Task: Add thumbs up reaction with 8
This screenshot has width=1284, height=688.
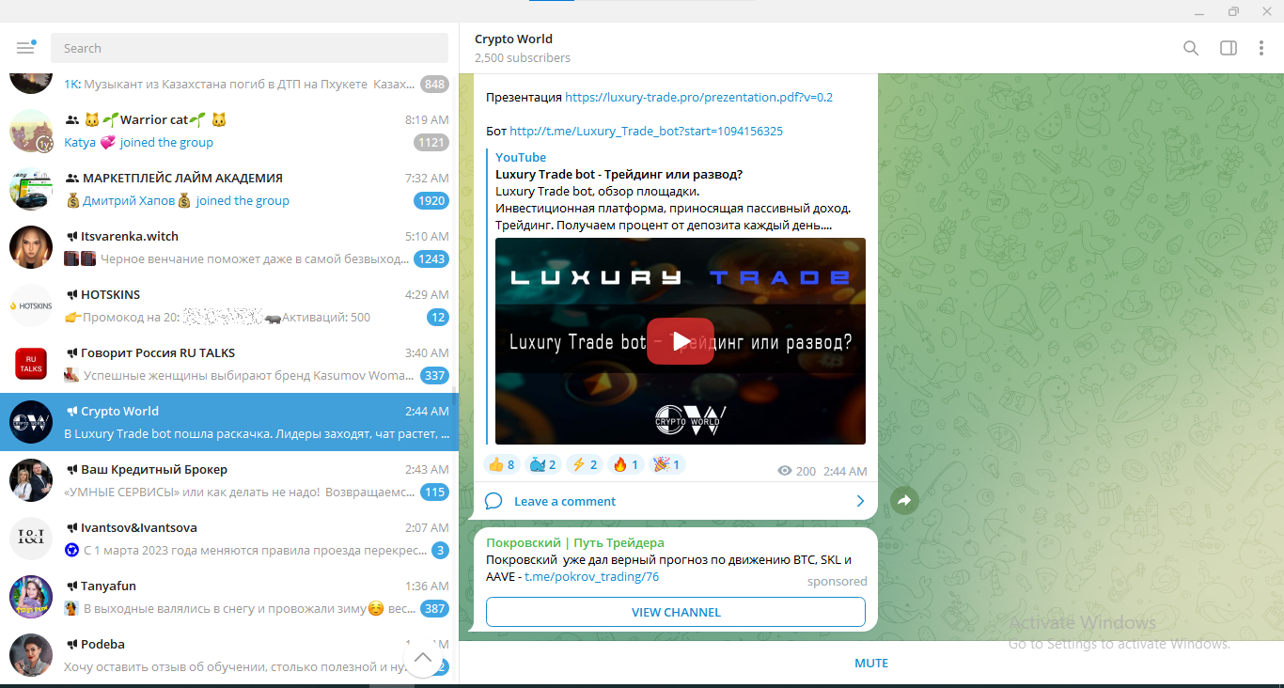Action: tap(501, 464)
